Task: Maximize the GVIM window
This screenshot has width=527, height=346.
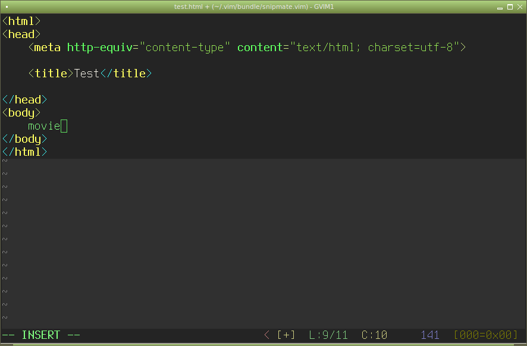Action: (510, 6)
